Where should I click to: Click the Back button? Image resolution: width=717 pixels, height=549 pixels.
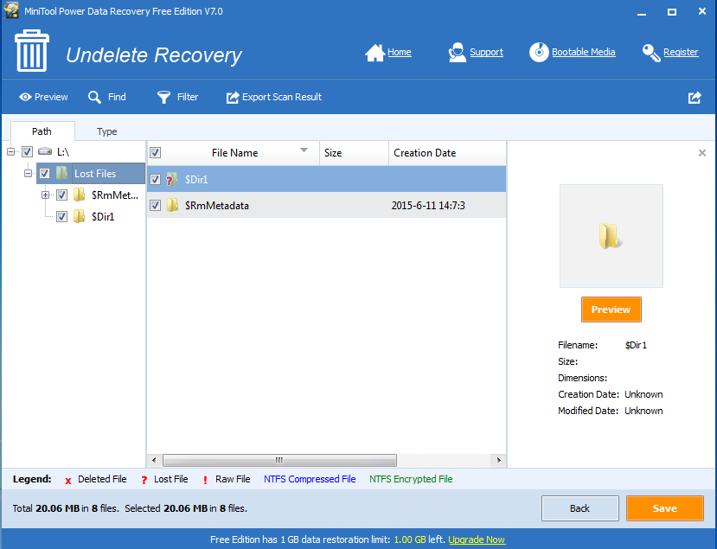(579, 508)
